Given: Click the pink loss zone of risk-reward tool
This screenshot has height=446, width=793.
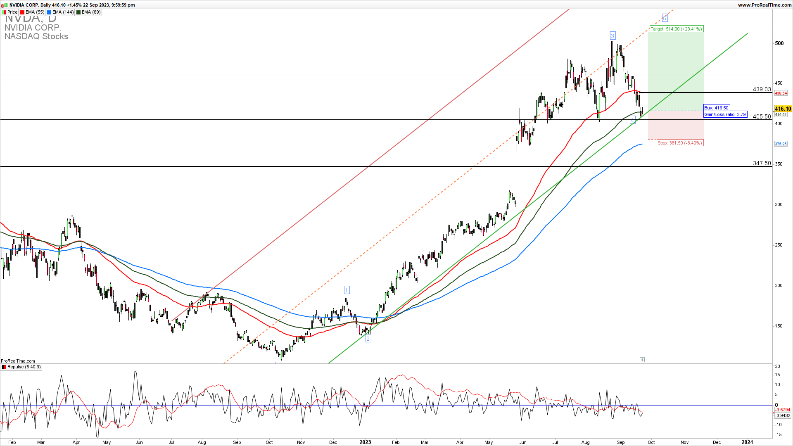Looking at the screenshot, I should tap(676, 126).
